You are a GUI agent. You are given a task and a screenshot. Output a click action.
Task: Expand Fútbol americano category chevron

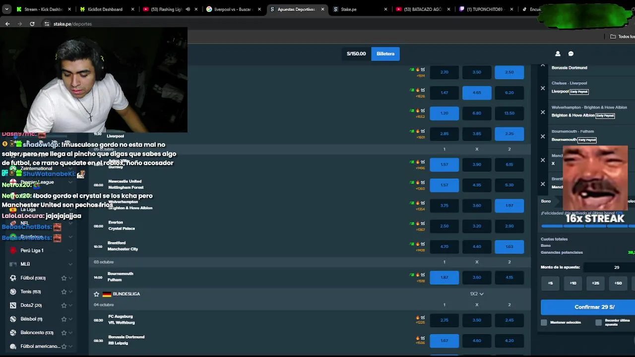click(70, 347)
